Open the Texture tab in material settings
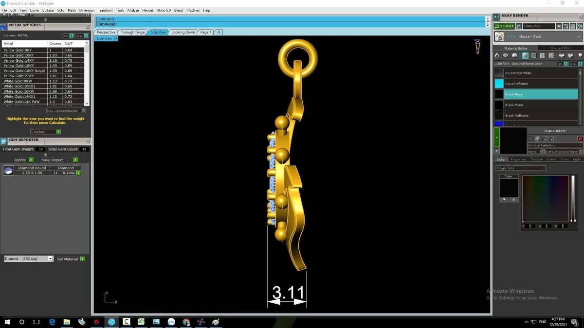584x328 pixels. [536, 159]
